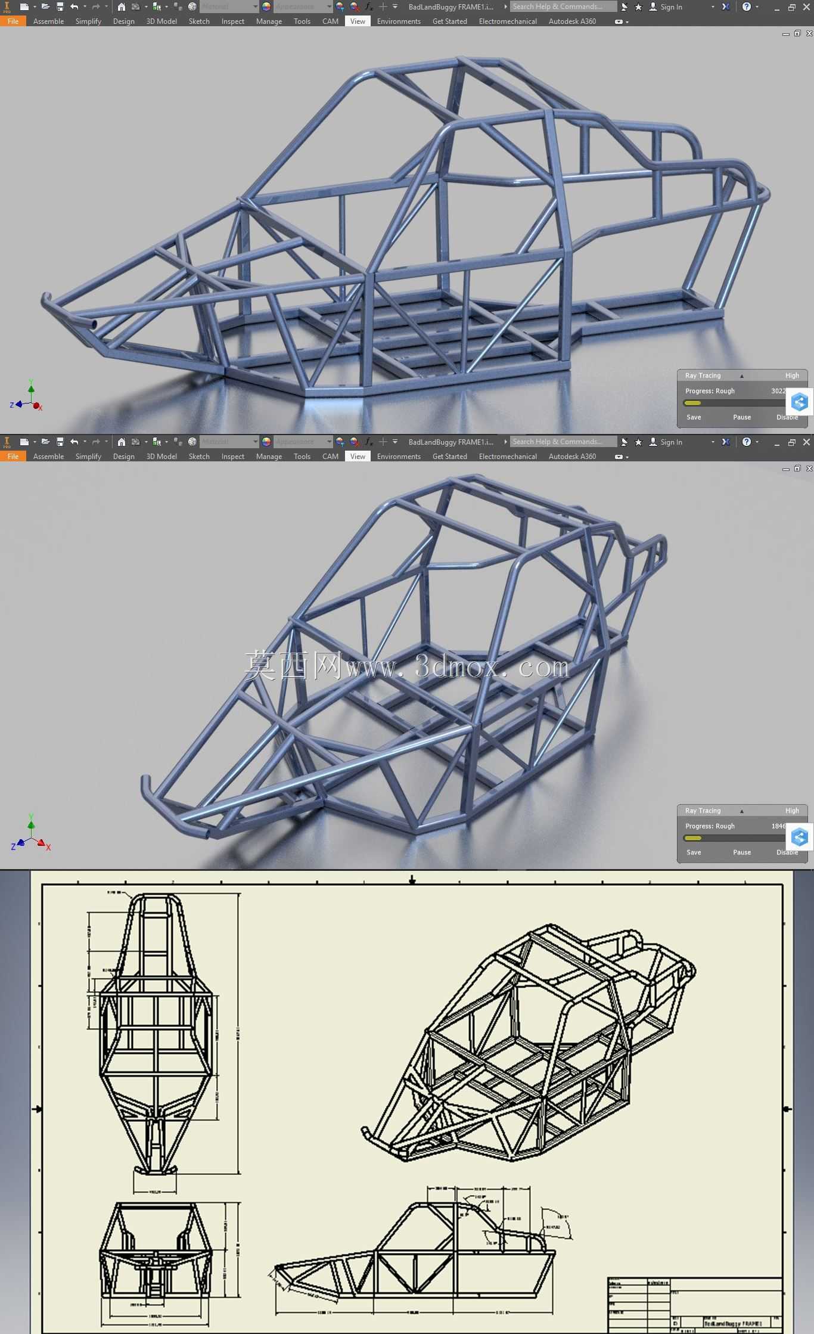Viewport: 814px width, 1334px height.
Task: Open Appearance dropdown in upper window
Action: (303, 7)
